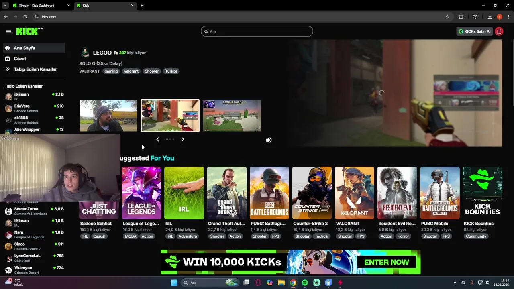The image size is (514, 289).
Task: Open a new browser tab
Action: [142, 6]
